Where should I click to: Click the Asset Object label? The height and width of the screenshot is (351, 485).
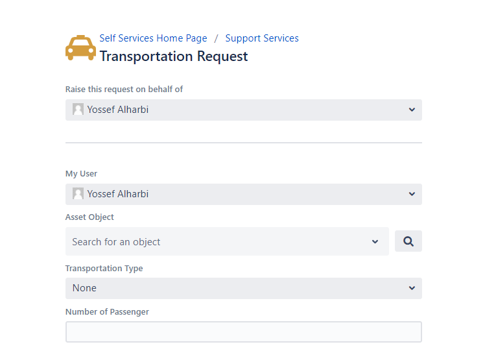click(89, 217)
